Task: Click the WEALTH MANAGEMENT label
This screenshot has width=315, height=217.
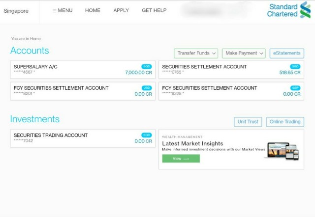Action: [182, 137]
